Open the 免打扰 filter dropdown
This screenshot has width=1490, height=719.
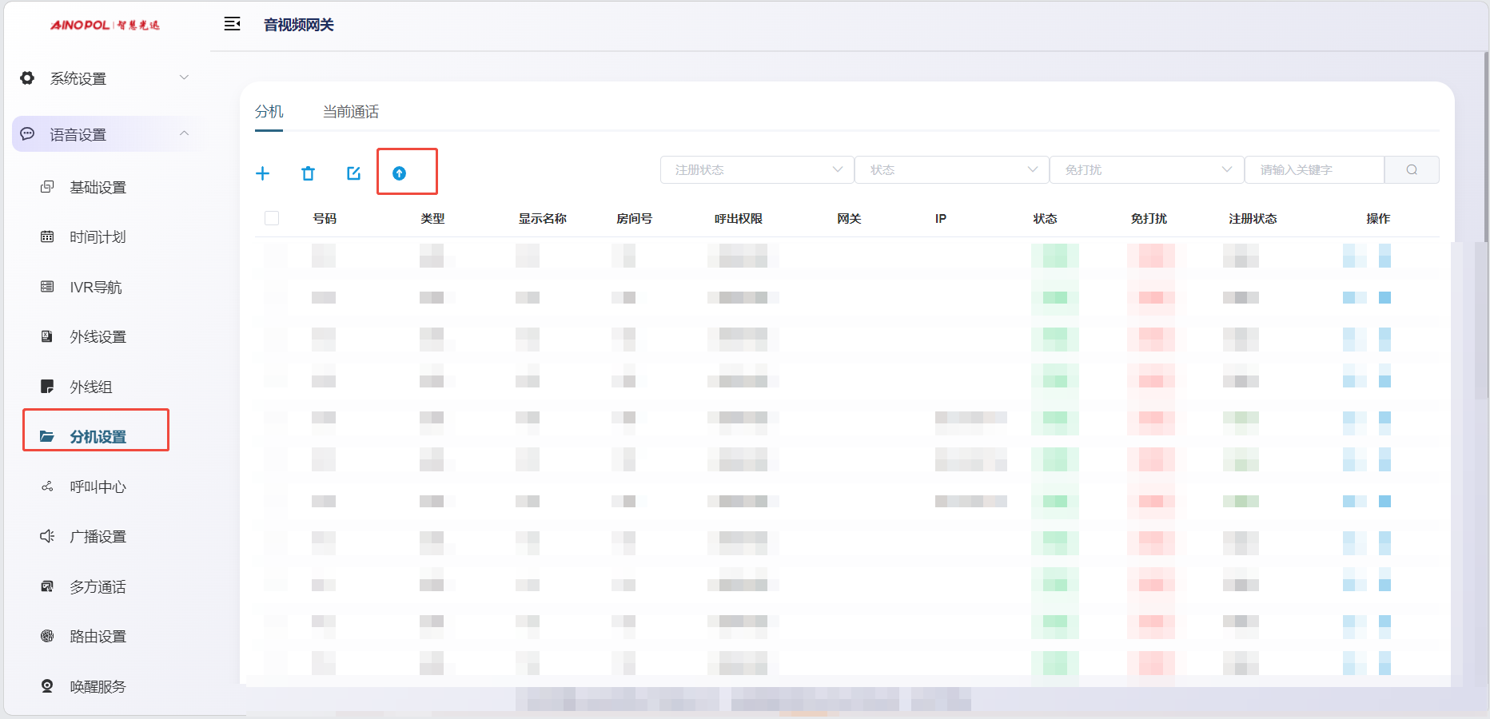pos(1146,170)
